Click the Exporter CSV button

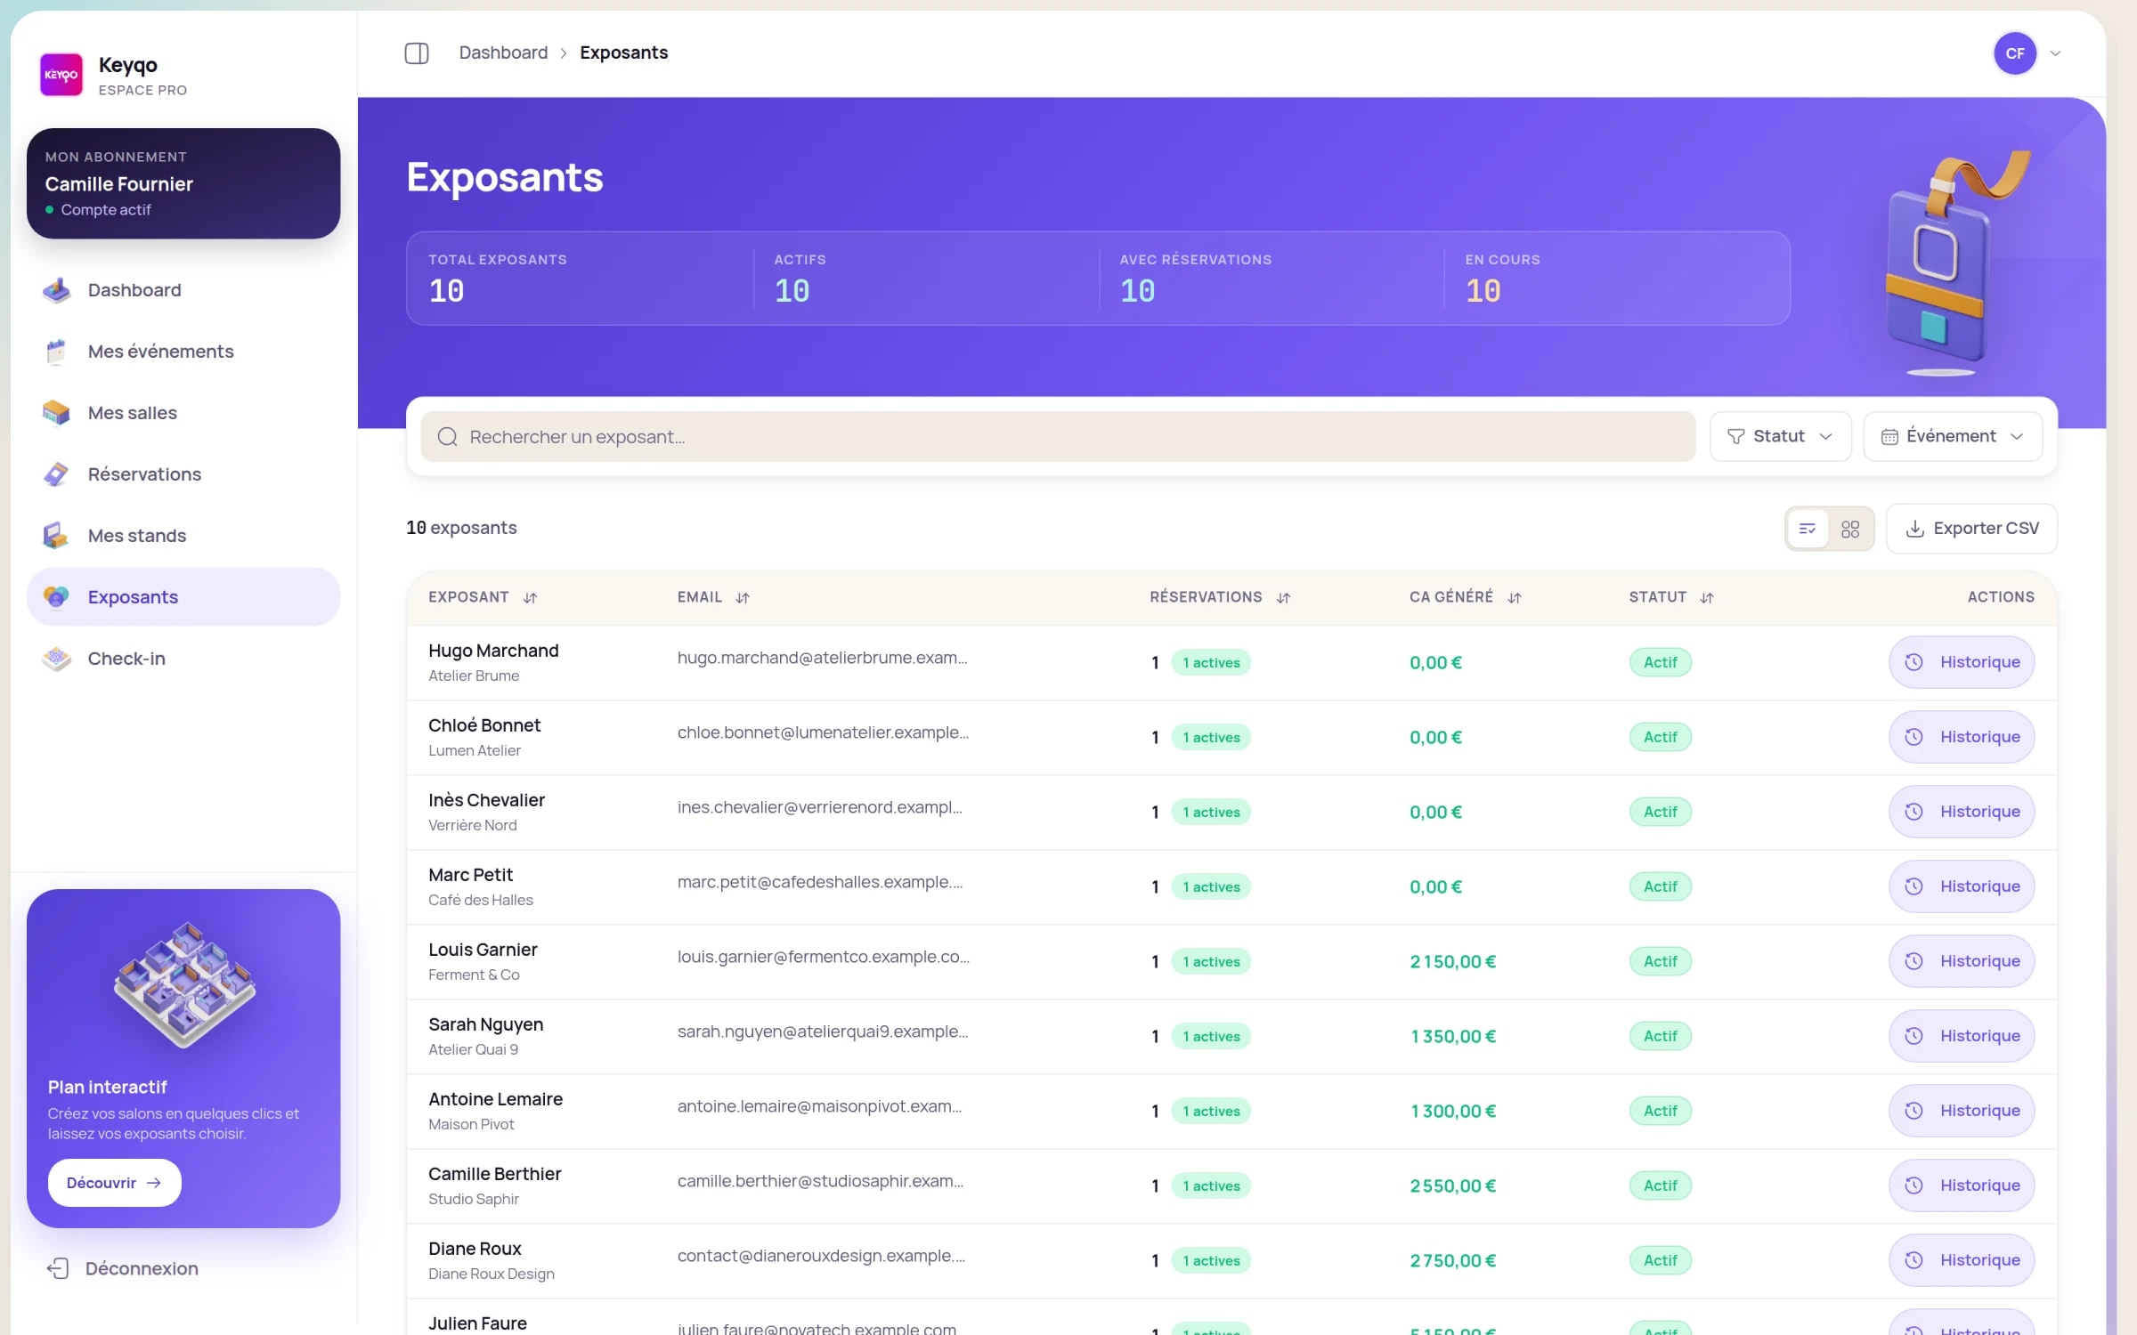point(1971,529)
